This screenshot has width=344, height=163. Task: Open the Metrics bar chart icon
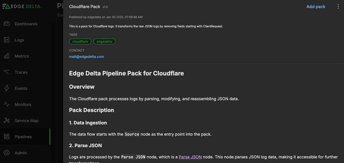[x=7, y=56]
